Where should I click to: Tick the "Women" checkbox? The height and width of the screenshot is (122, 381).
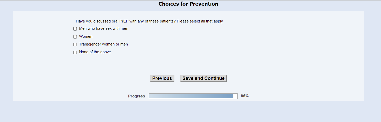tap(75, 37)
